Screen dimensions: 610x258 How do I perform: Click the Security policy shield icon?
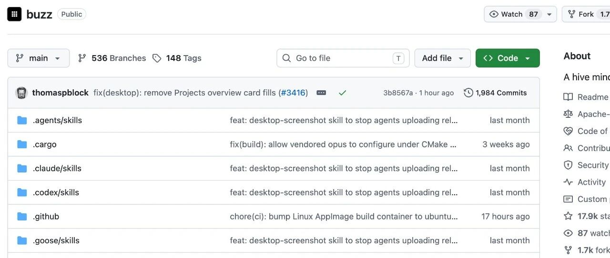click(568, 165)
